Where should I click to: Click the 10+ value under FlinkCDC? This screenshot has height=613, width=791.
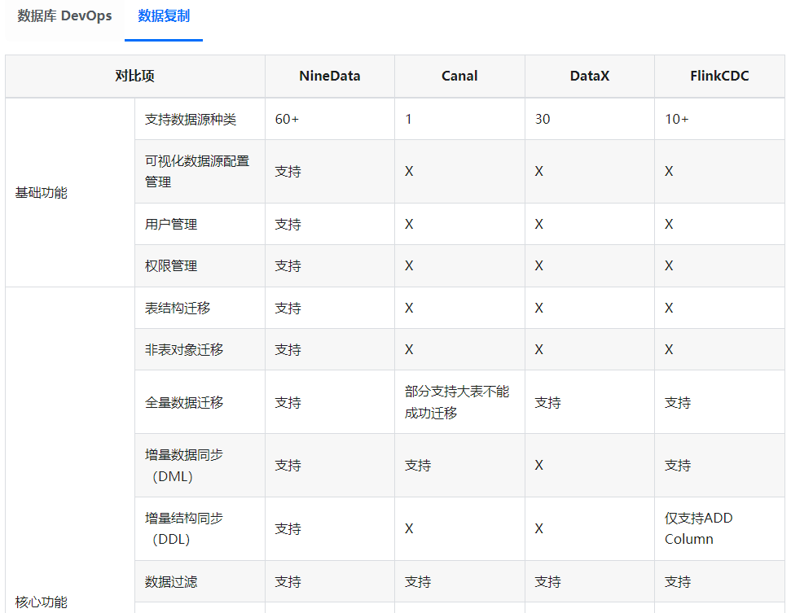click(676, 120)
